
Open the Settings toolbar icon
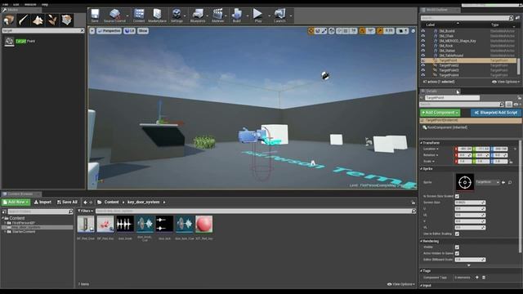(x=177, y=16)
